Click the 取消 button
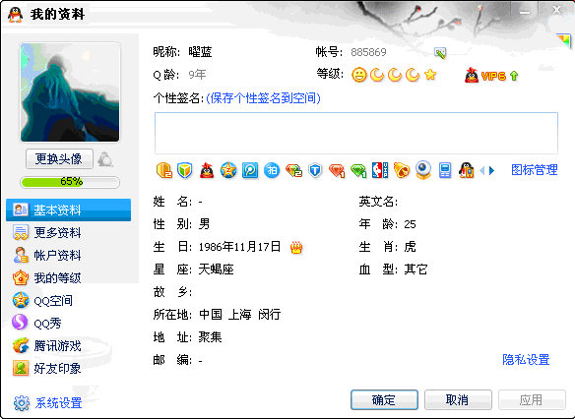The image size is (575, 419). coord(458,399)
